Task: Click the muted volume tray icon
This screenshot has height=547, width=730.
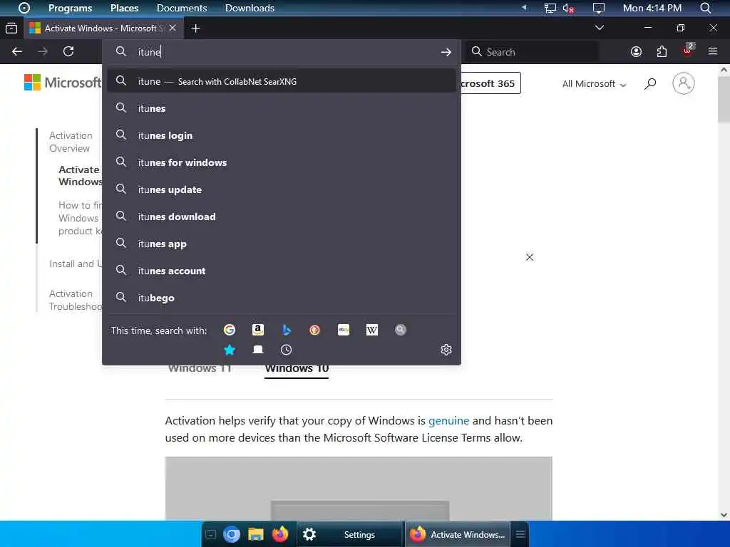Action: [x=568, y=8]
